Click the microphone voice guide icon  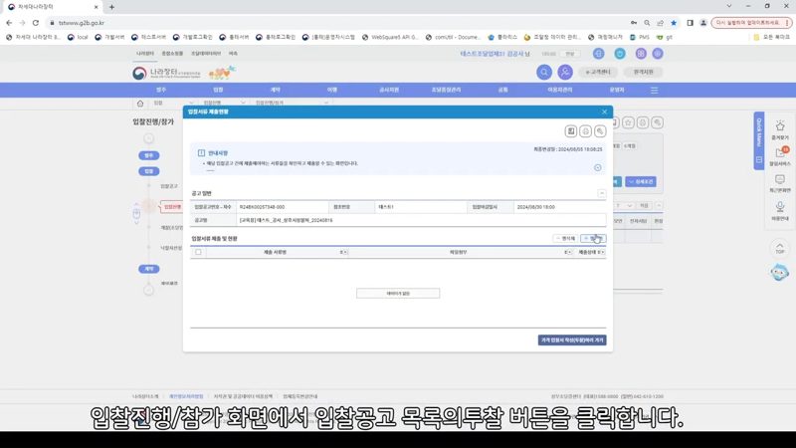click(780, 207)
